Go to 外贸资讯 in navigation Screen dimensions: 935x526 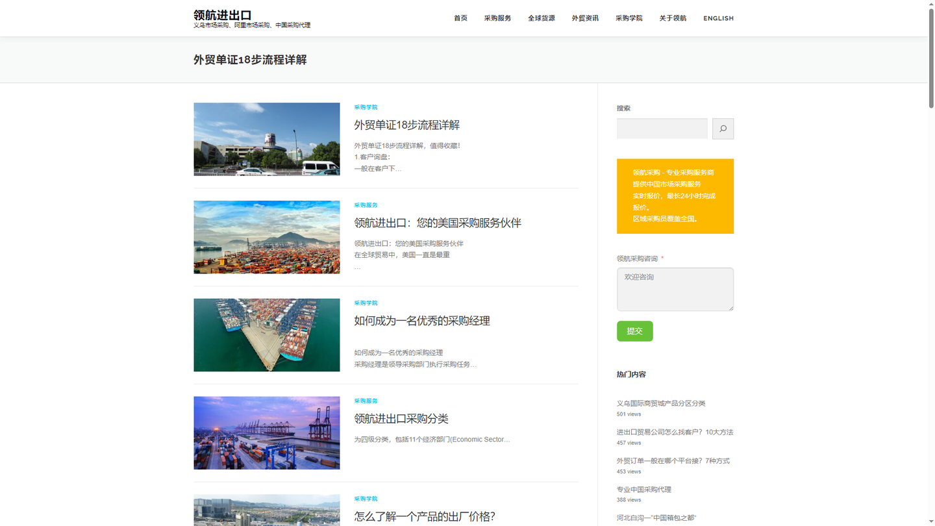(585, 18)
